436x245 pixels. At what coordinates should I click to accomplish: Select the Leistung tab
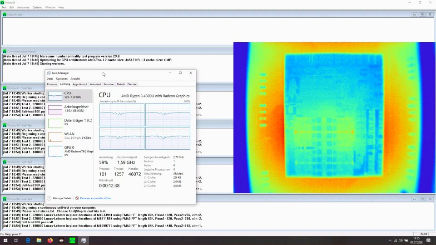click(x=65, y=84)
